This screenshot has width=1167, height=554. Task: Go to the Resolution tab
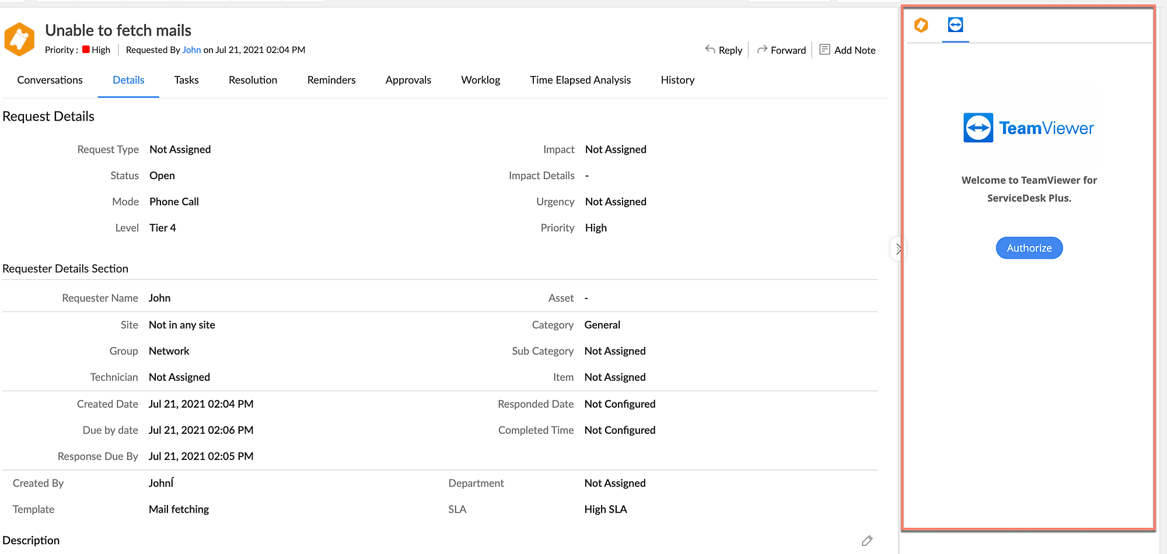(253, 80)
